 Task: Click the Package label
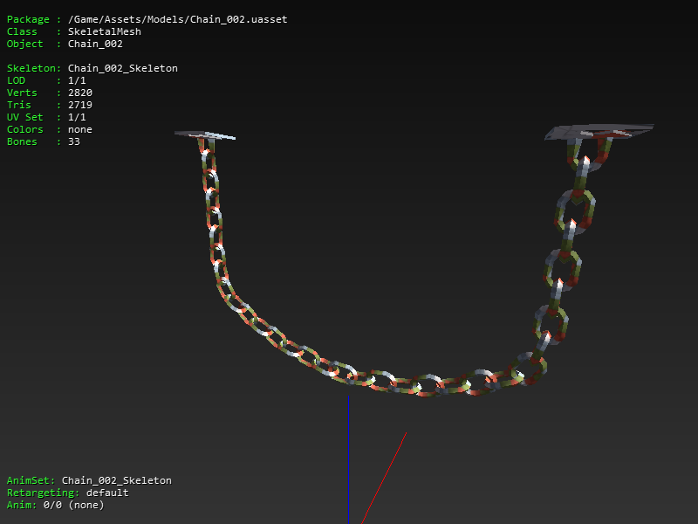pyautogui.click(x=28, y=19)
